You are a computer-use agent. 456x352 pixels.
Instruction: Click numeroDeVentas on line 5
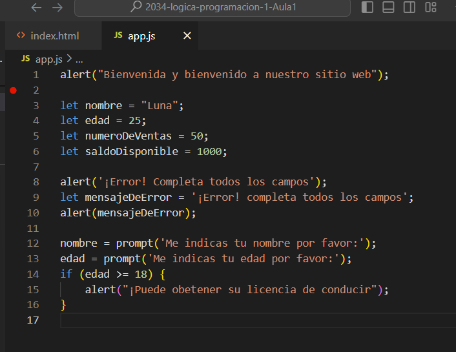pos(129,136)
